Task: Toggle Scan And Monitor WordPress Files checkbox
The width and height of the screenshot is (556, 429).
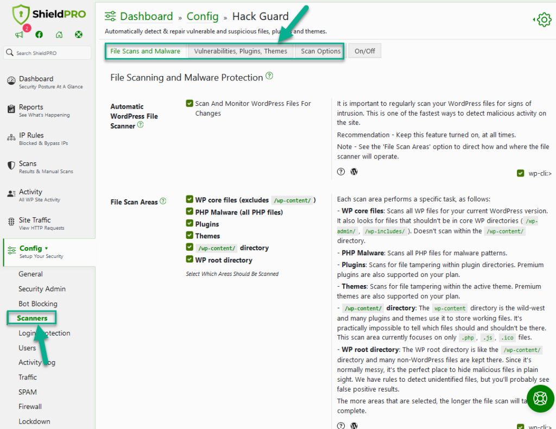Action: [189, 104]
